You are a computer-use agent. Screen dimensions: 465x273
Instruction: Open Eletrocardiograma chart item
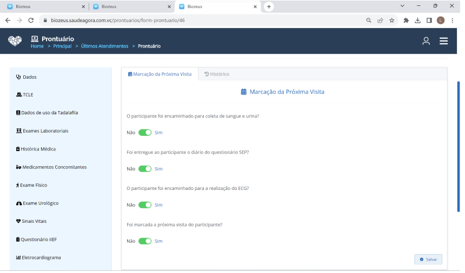[38, 257]
